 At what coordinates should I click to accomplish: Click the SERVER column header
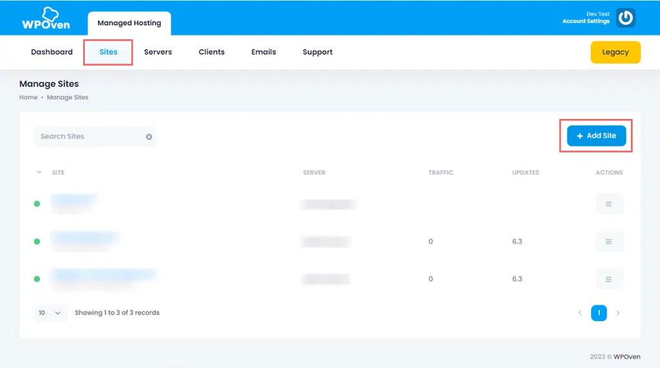(x=314, y=172)
